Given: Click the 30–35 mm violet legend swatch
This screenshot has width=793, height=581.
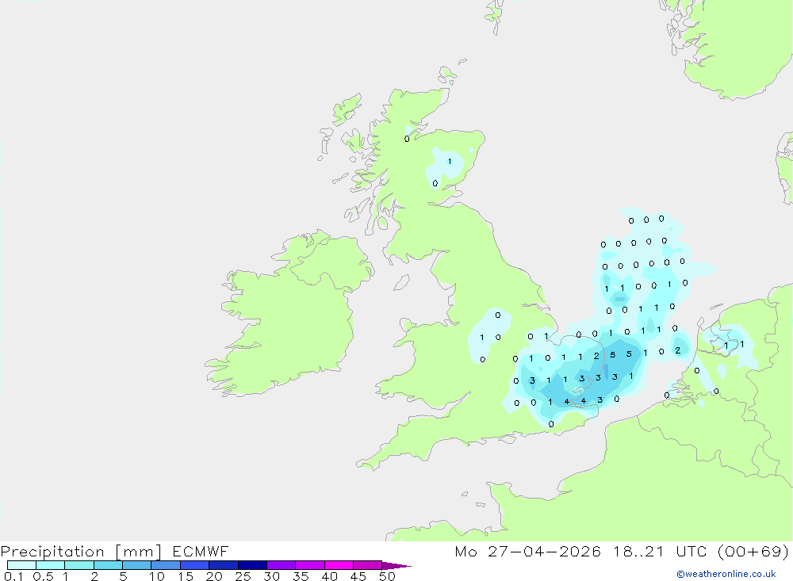Looking at the screenshot, I should (282, 565).
